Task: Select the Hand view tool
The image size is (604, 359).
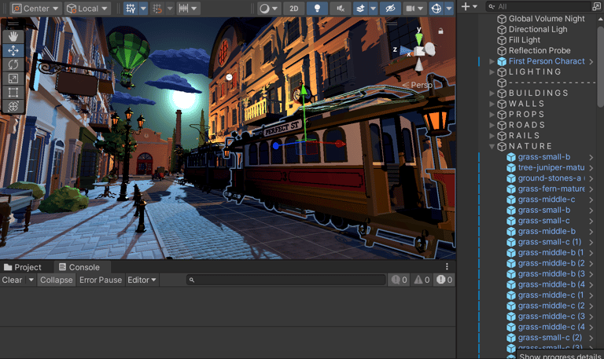Action: (14, 36)
